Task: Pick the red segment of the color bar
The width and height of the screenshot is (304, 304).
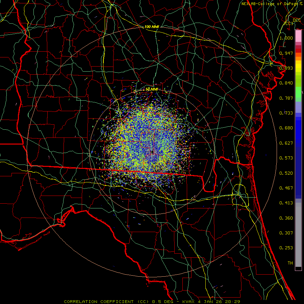Action: click(x=298, y=50)
